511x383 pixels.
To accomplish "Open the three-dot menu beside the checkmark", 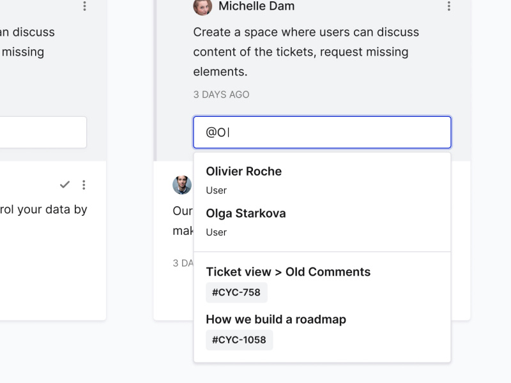I will [84, 184].
